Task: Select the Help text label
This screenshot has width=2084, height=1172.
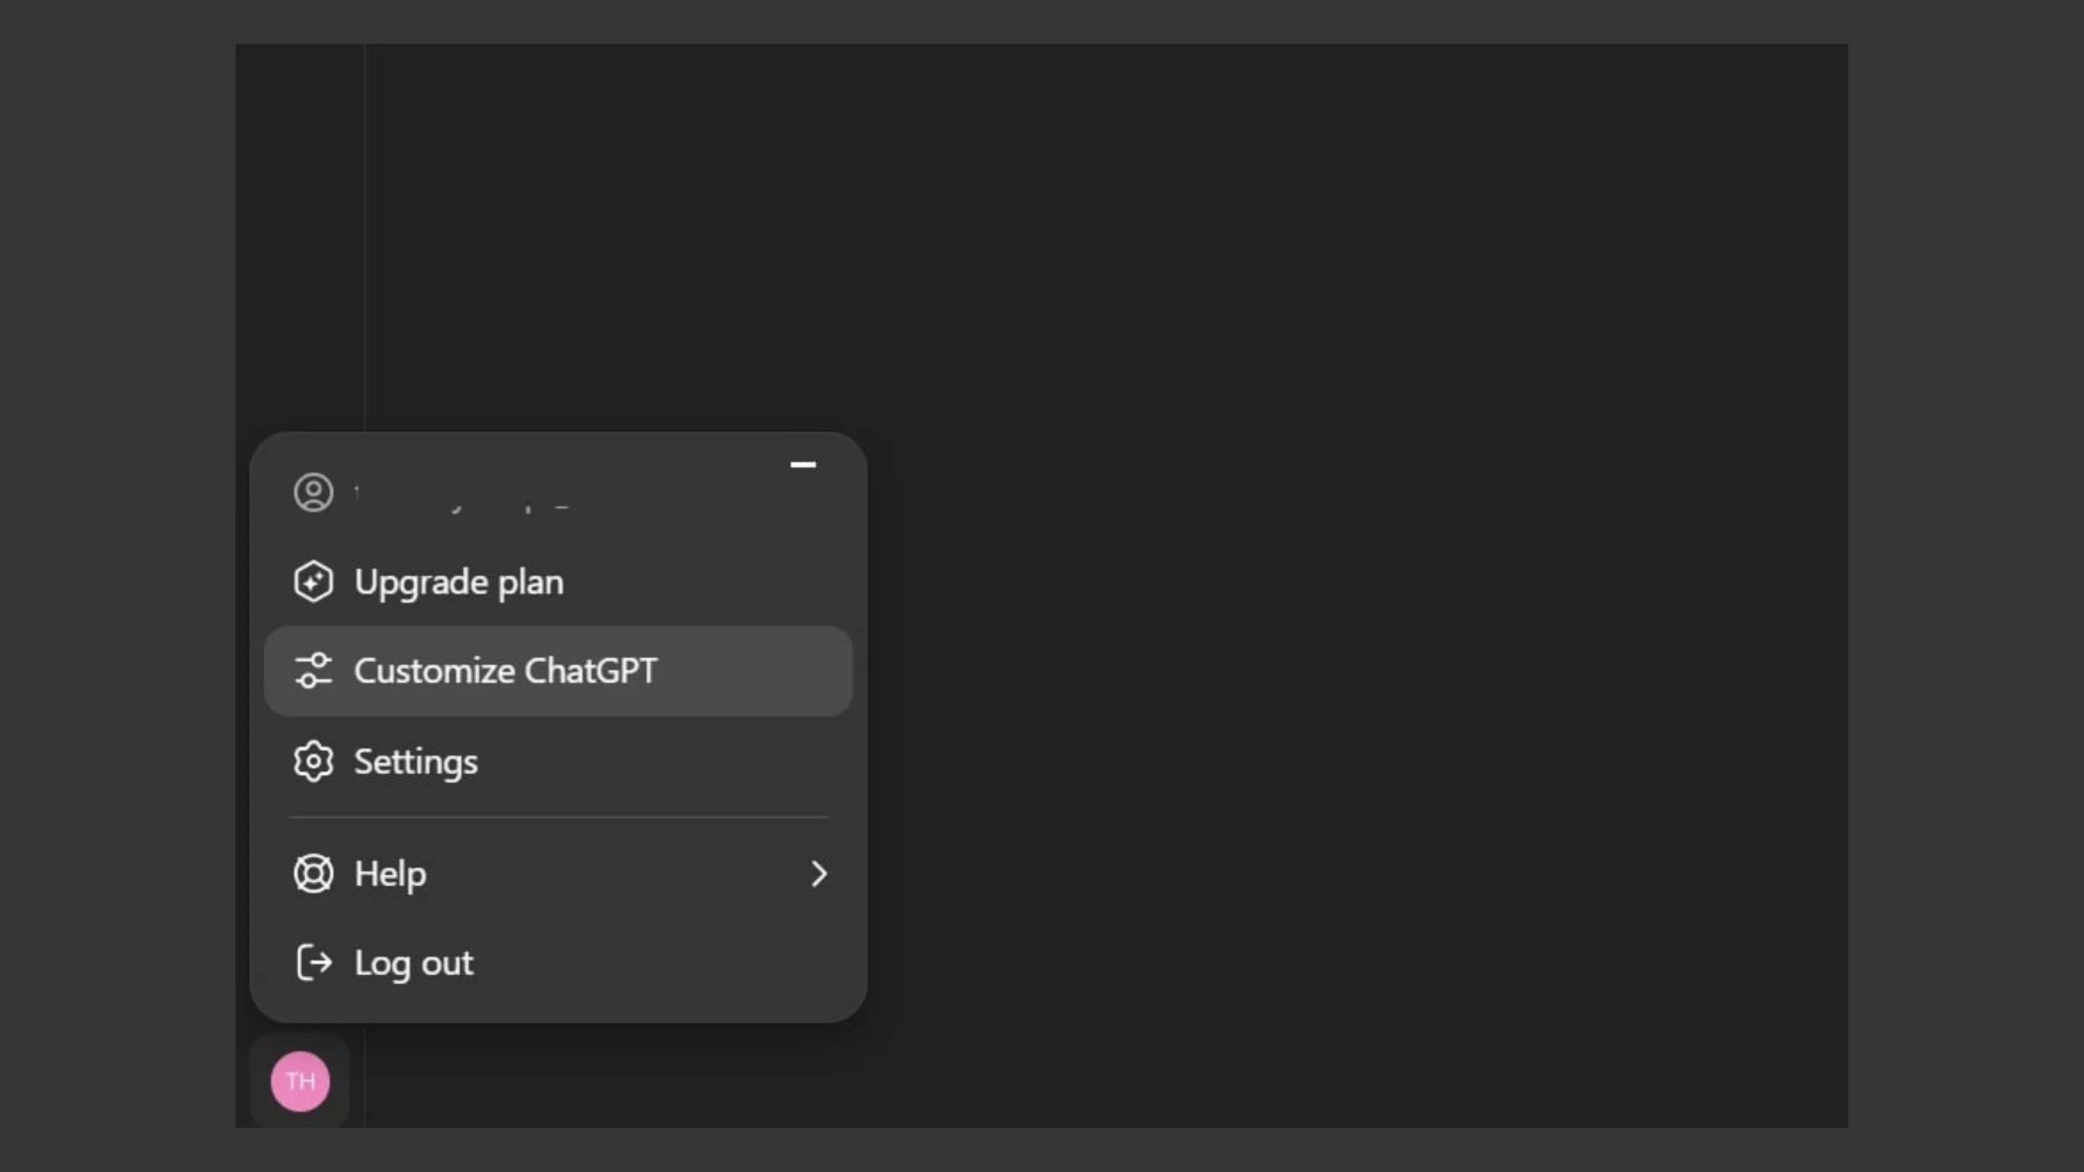Action: [390, 873]
